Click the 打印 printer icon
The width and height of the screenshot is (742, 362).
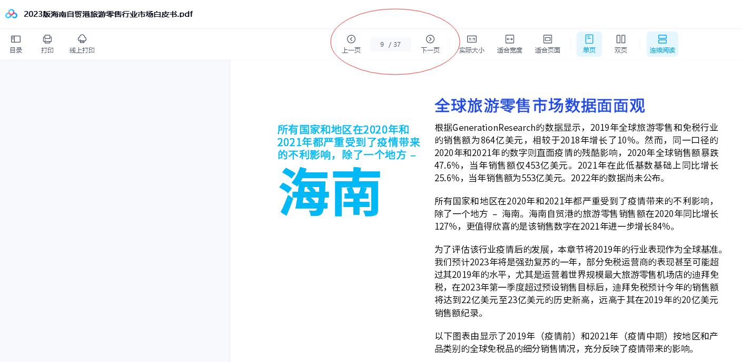coord(47,44)
